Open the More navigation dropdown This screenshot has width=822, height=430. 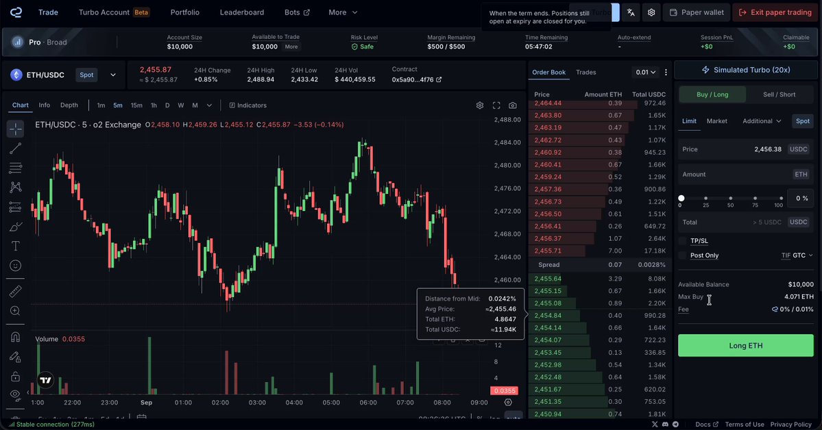tap(343, 12)
